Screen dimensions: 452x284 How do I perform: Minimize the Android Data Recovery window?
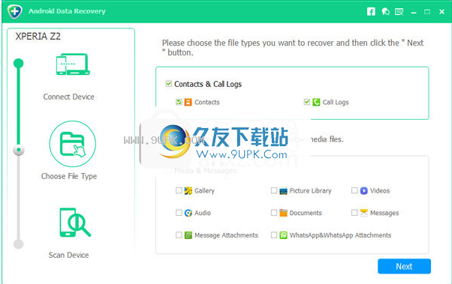point(414,13)
